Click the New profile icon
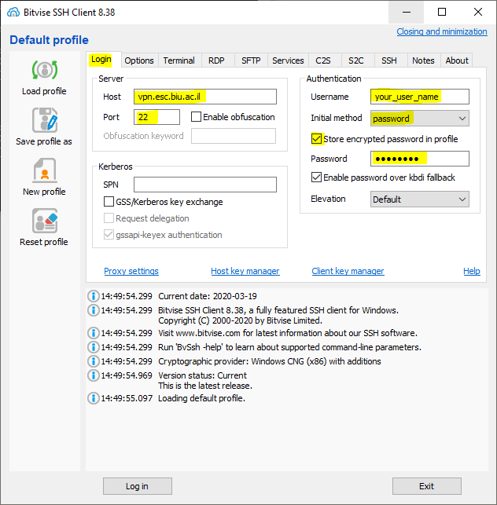The width and height of the screenshot is (497, 505). pos(45,170)
